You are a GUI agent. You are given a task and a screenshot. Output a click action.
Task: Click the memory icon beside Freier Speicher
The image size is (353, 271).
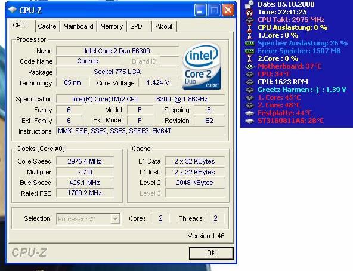(x=249, y=51)
